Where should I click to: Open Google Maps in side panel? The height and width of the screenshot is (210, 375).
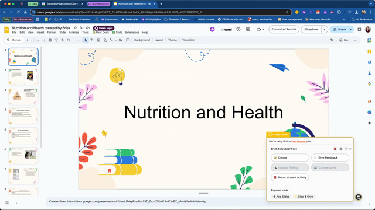tap(370, 84)
